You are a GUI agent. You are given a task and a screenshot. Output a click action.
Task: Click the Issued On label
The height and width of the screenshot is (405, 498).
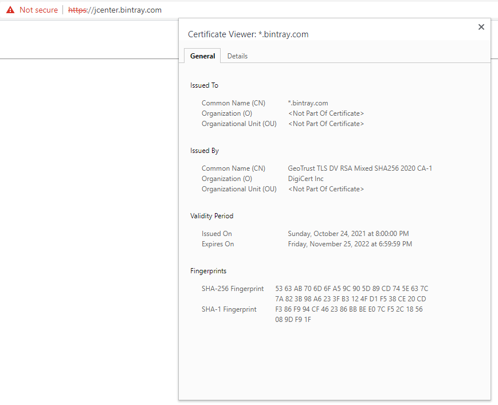pos(217,234)
